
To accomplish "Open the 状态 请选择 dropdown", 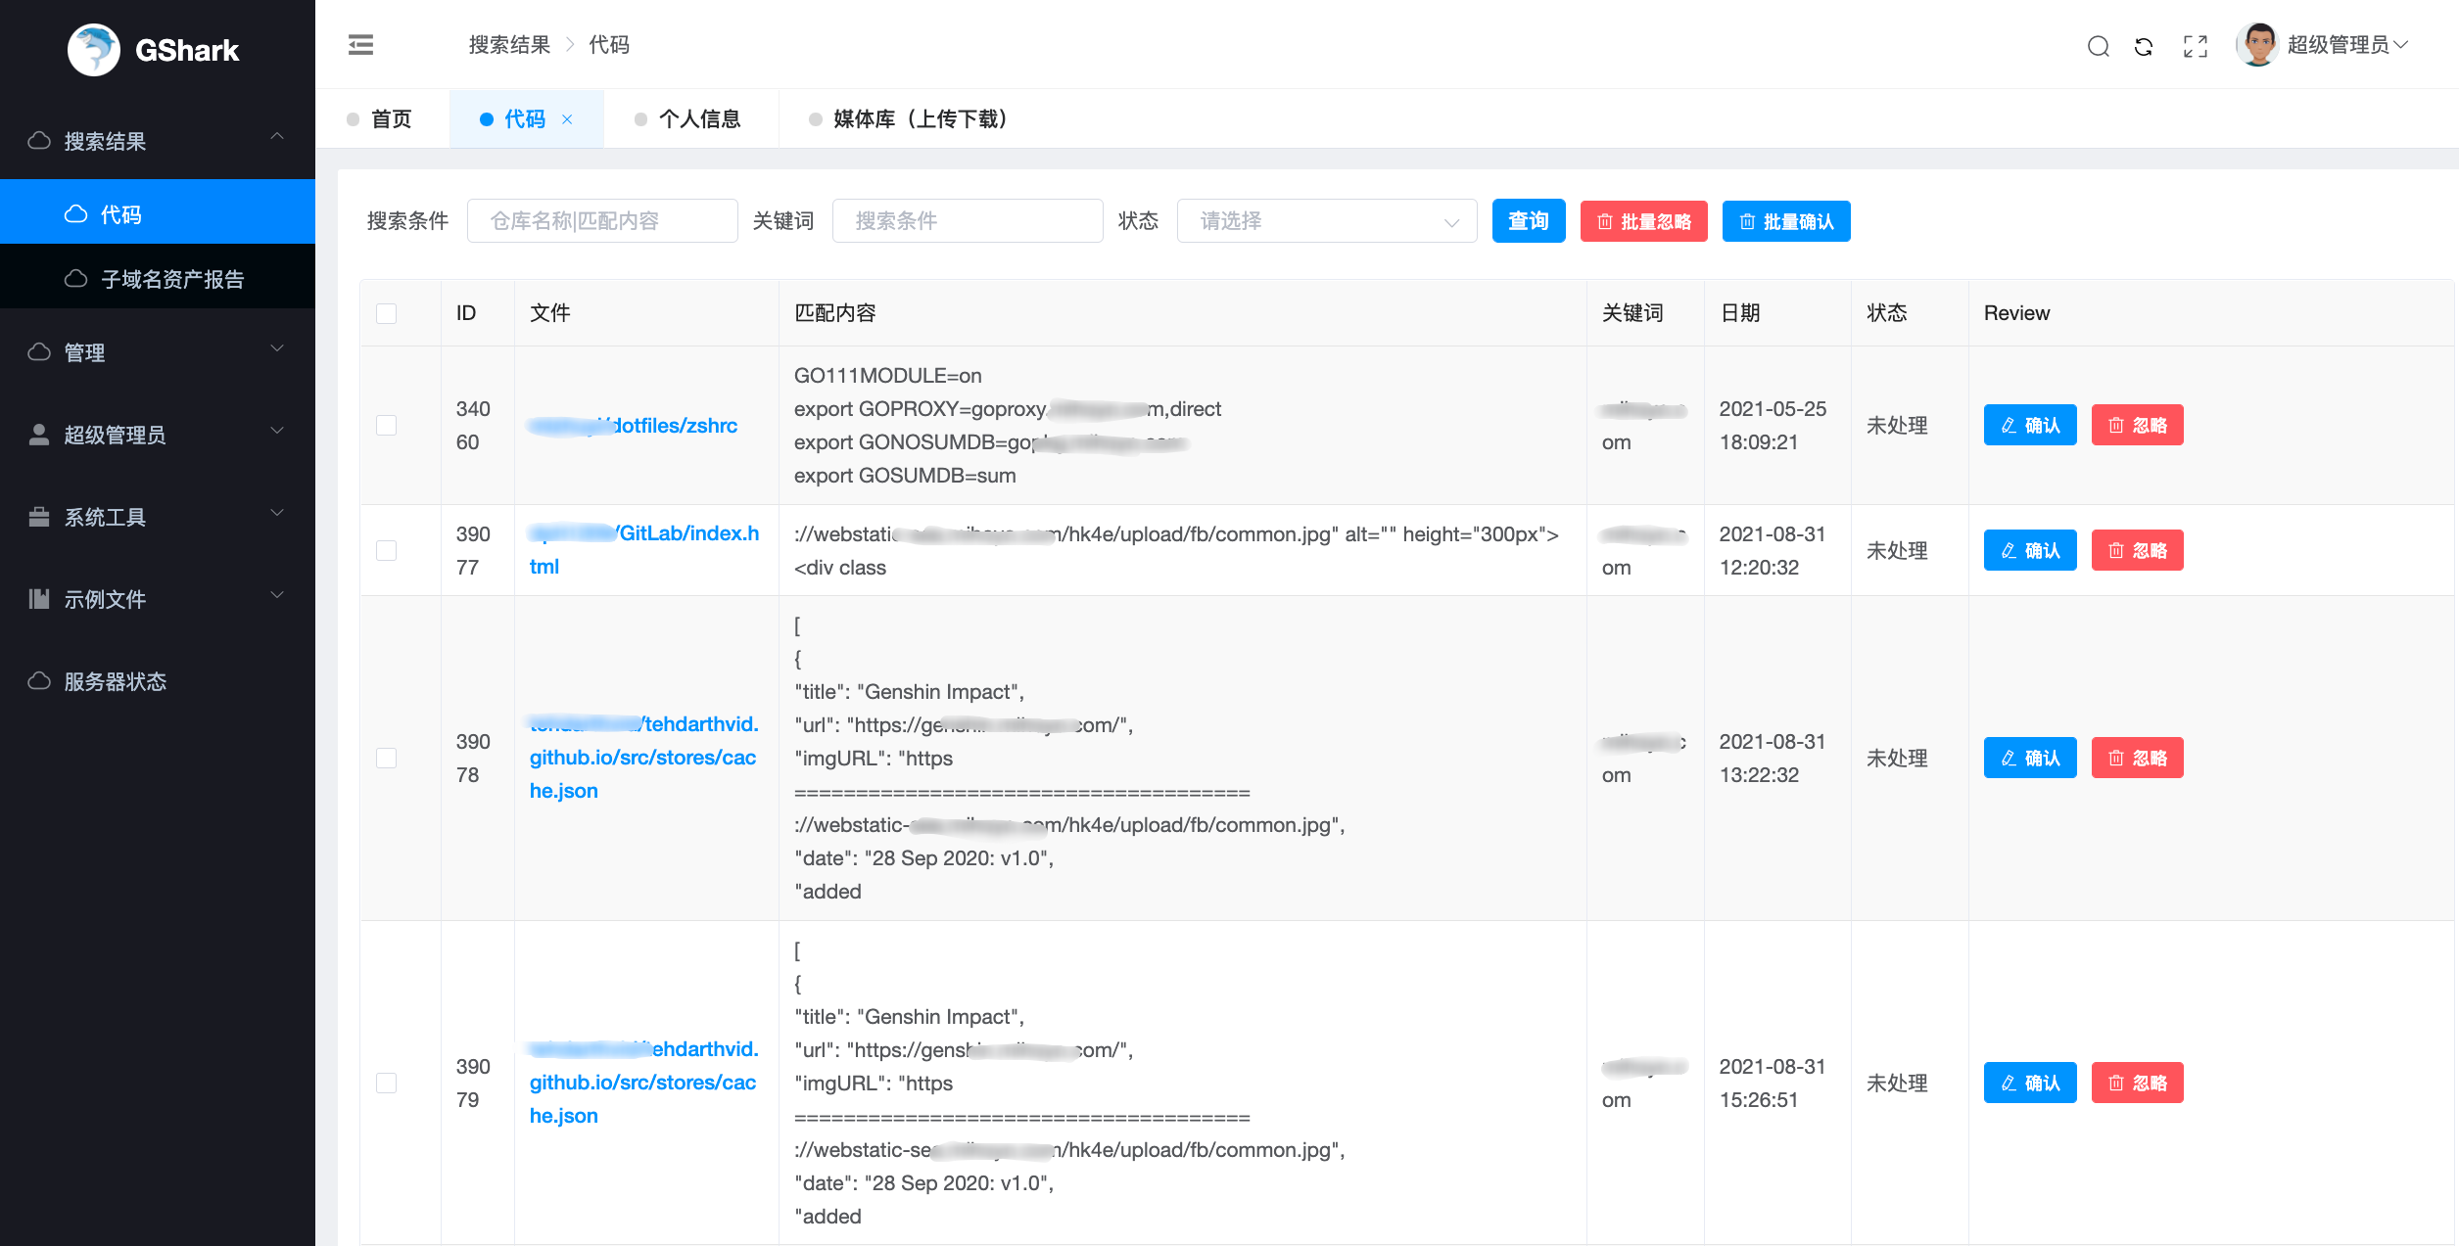I will pyautogui.click(x=1326, y=221).
